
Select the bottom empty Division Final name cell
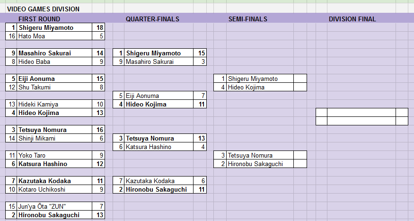tap(361, 121)
